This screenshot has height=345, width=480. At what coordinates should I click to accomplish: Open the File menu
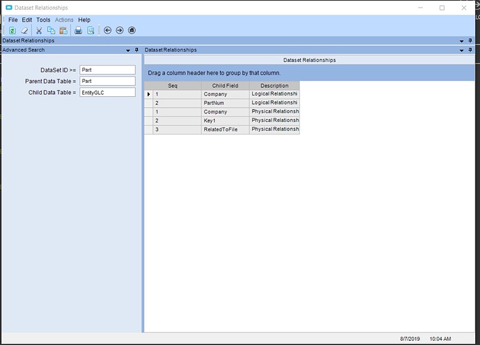point(13,20)
